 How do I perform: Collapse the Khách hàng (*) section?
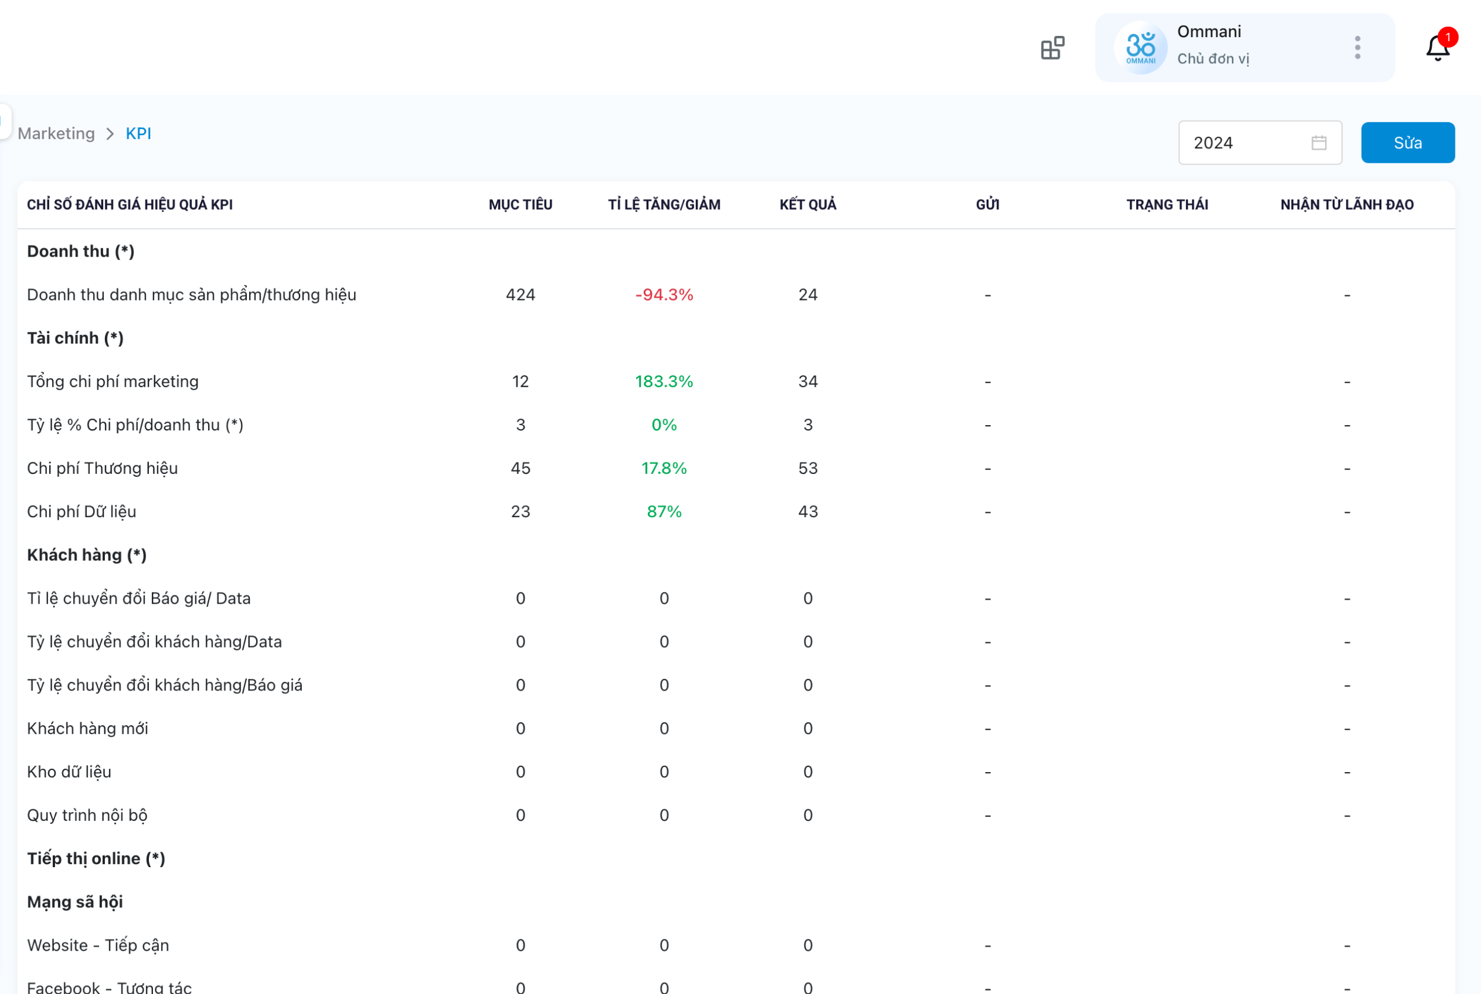[86, 554]
